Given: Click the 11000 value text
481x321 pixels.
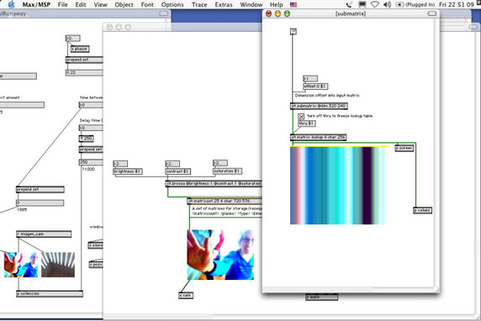Looking at the screenshot, I should [x=88, y=169].
